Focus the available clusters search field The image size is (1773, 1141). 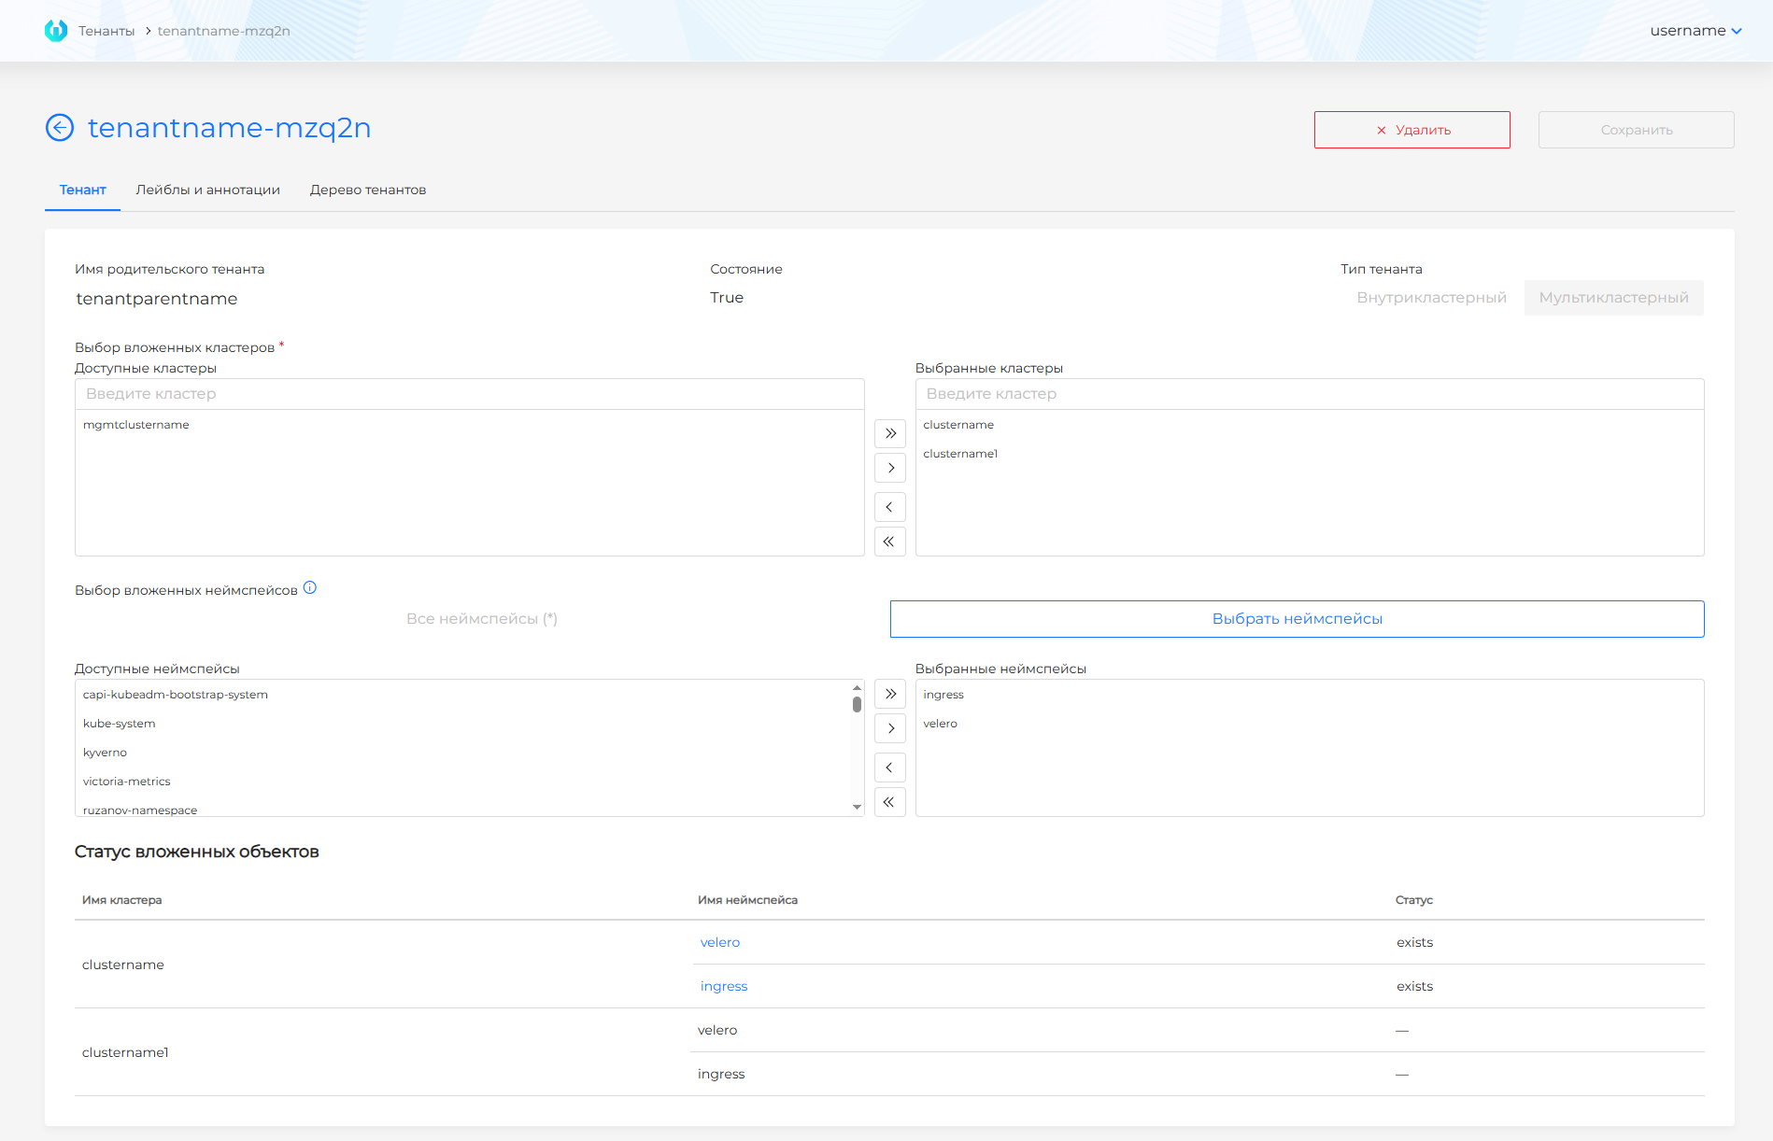(469, 394)
